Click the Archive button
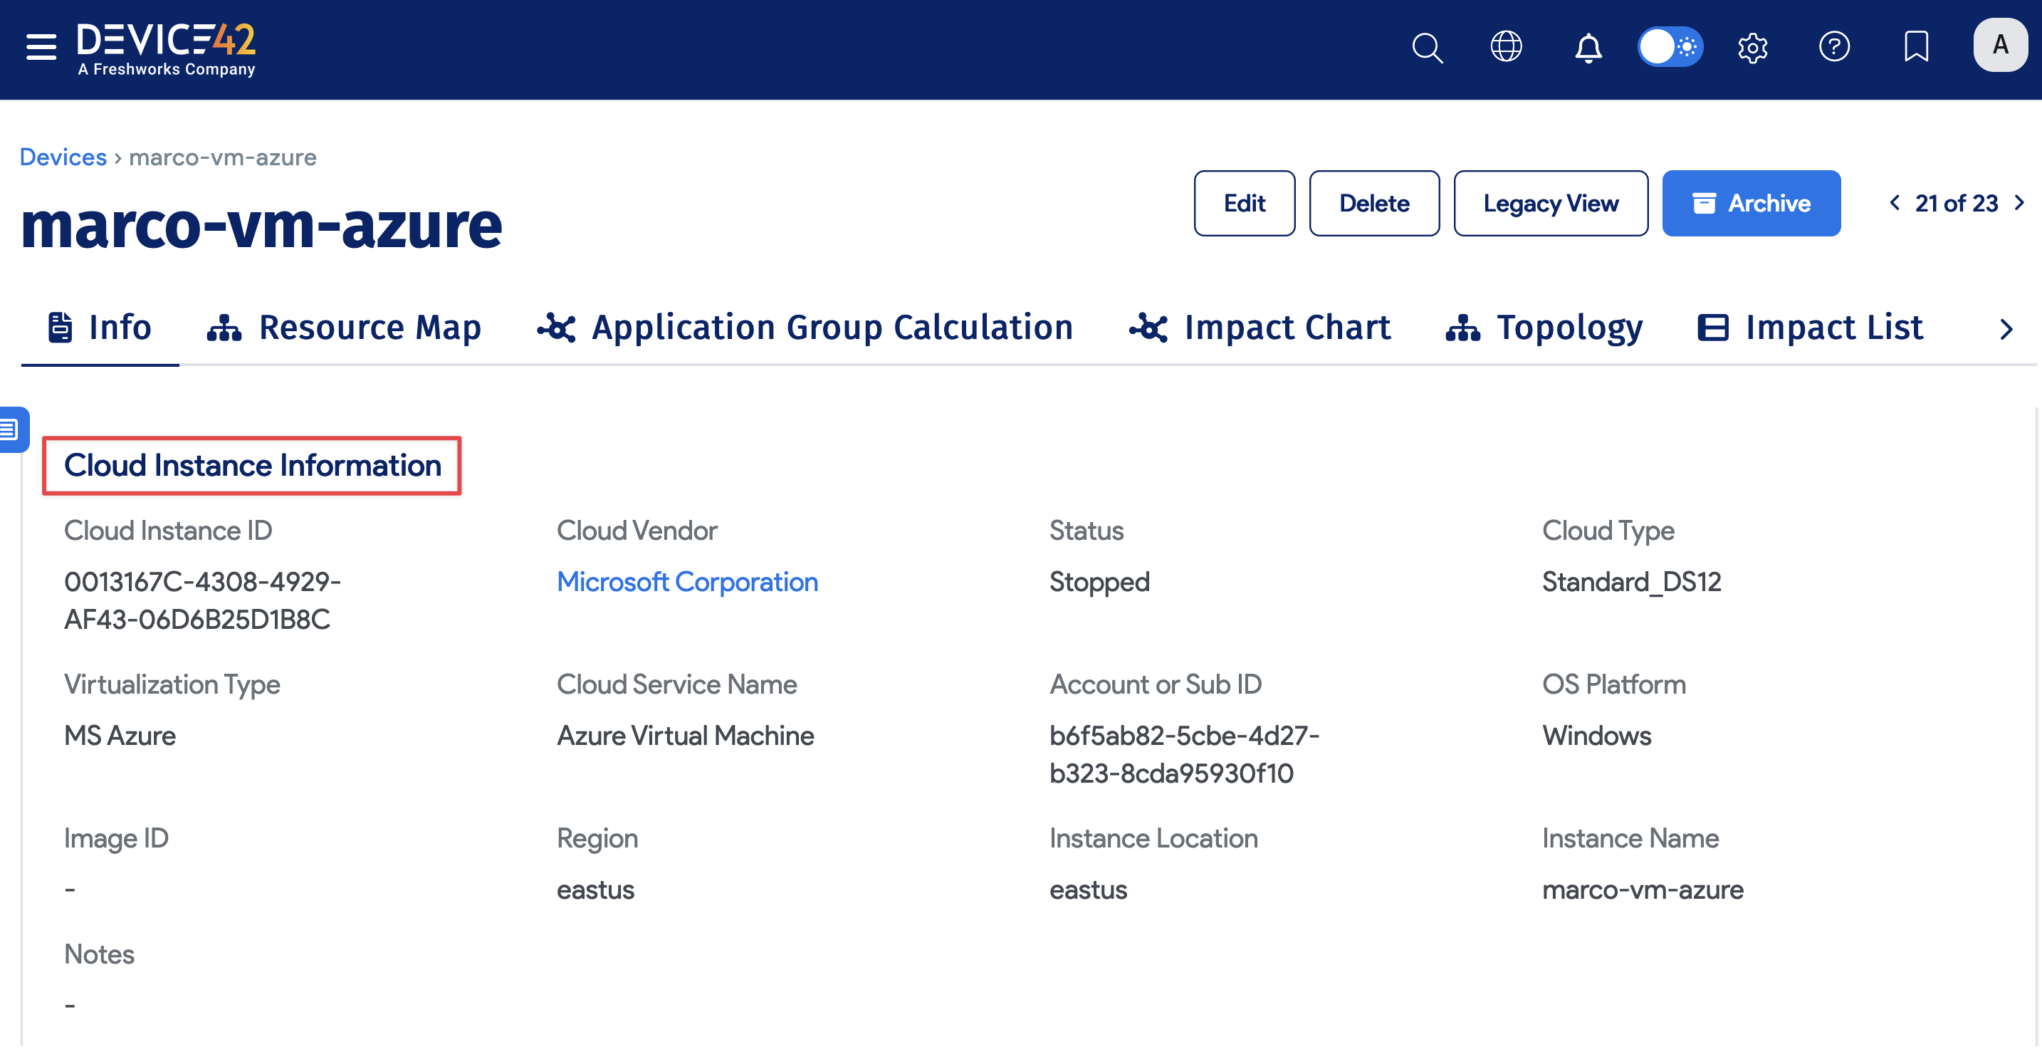The width and height of the screenshot is (2042, 1064). 1752,203
